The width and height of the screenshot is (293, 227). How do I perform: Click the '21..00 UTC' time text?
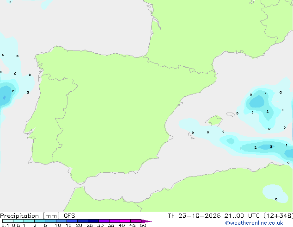point(242,216)
